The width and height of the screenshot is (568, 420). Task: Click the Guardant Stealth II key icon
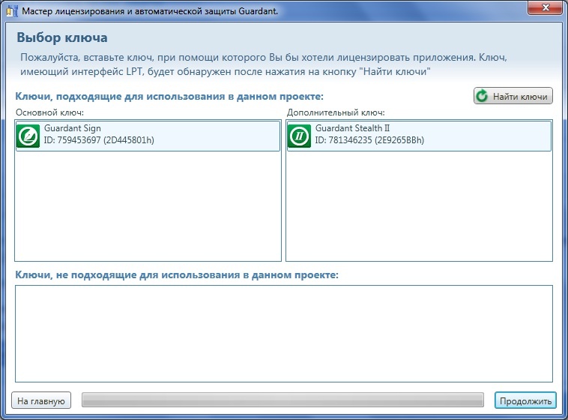[300, 136]
